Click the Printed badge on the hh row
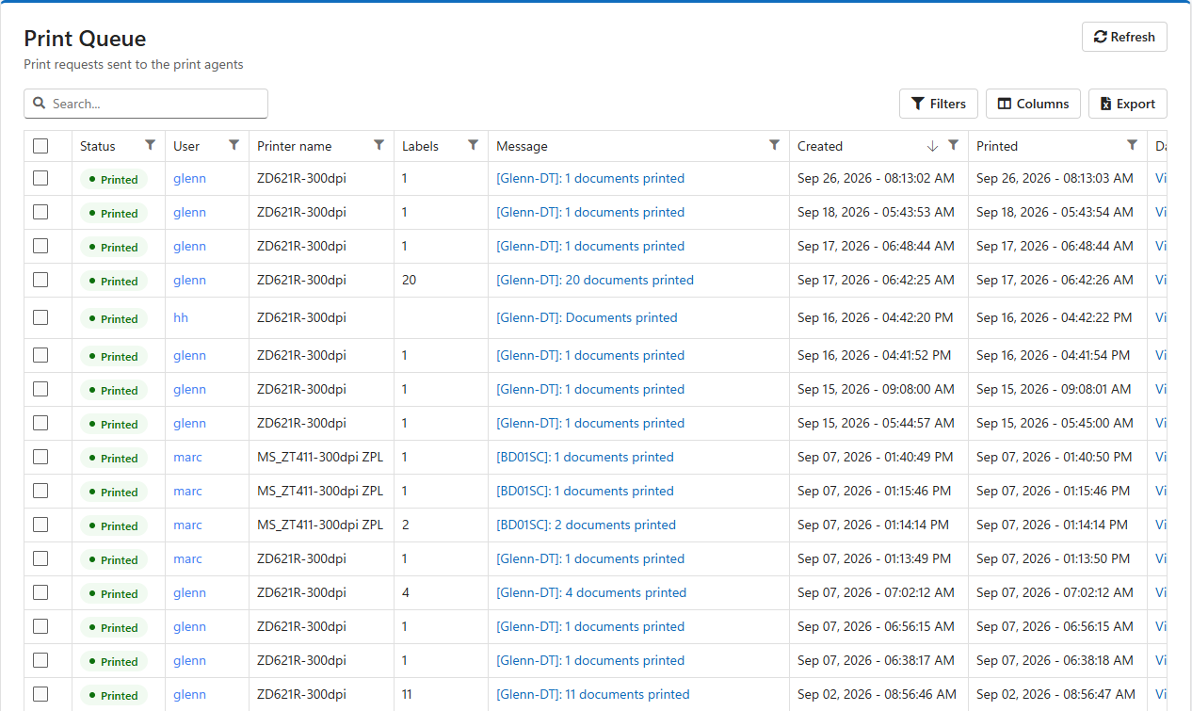Screen dimensions: 1192x711 113,318
